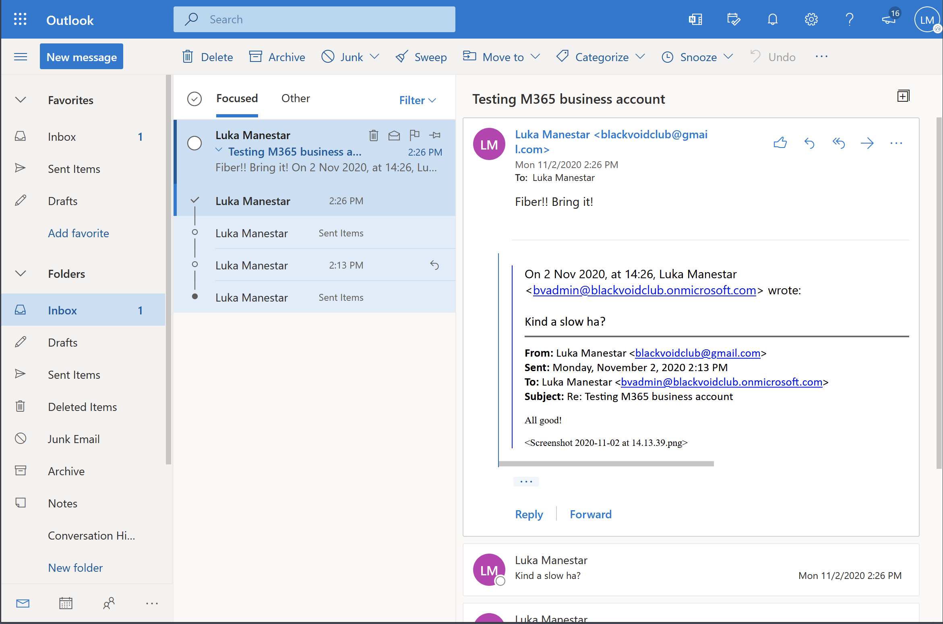Viewport: 943px width, 624px height.
Task: Switch to Mail module at bottom
Action: [23, 603]
